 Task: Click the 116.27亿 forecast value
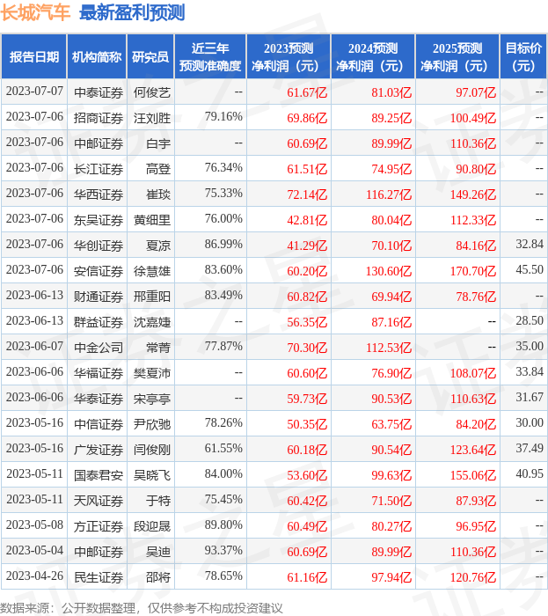click(389, 194)
